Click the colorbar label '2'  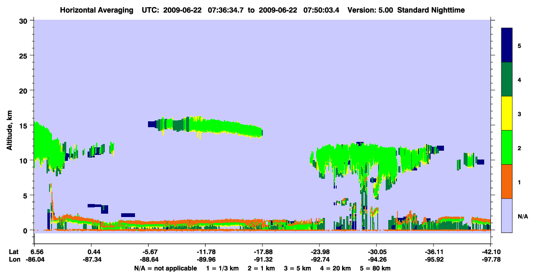point(519,148)
